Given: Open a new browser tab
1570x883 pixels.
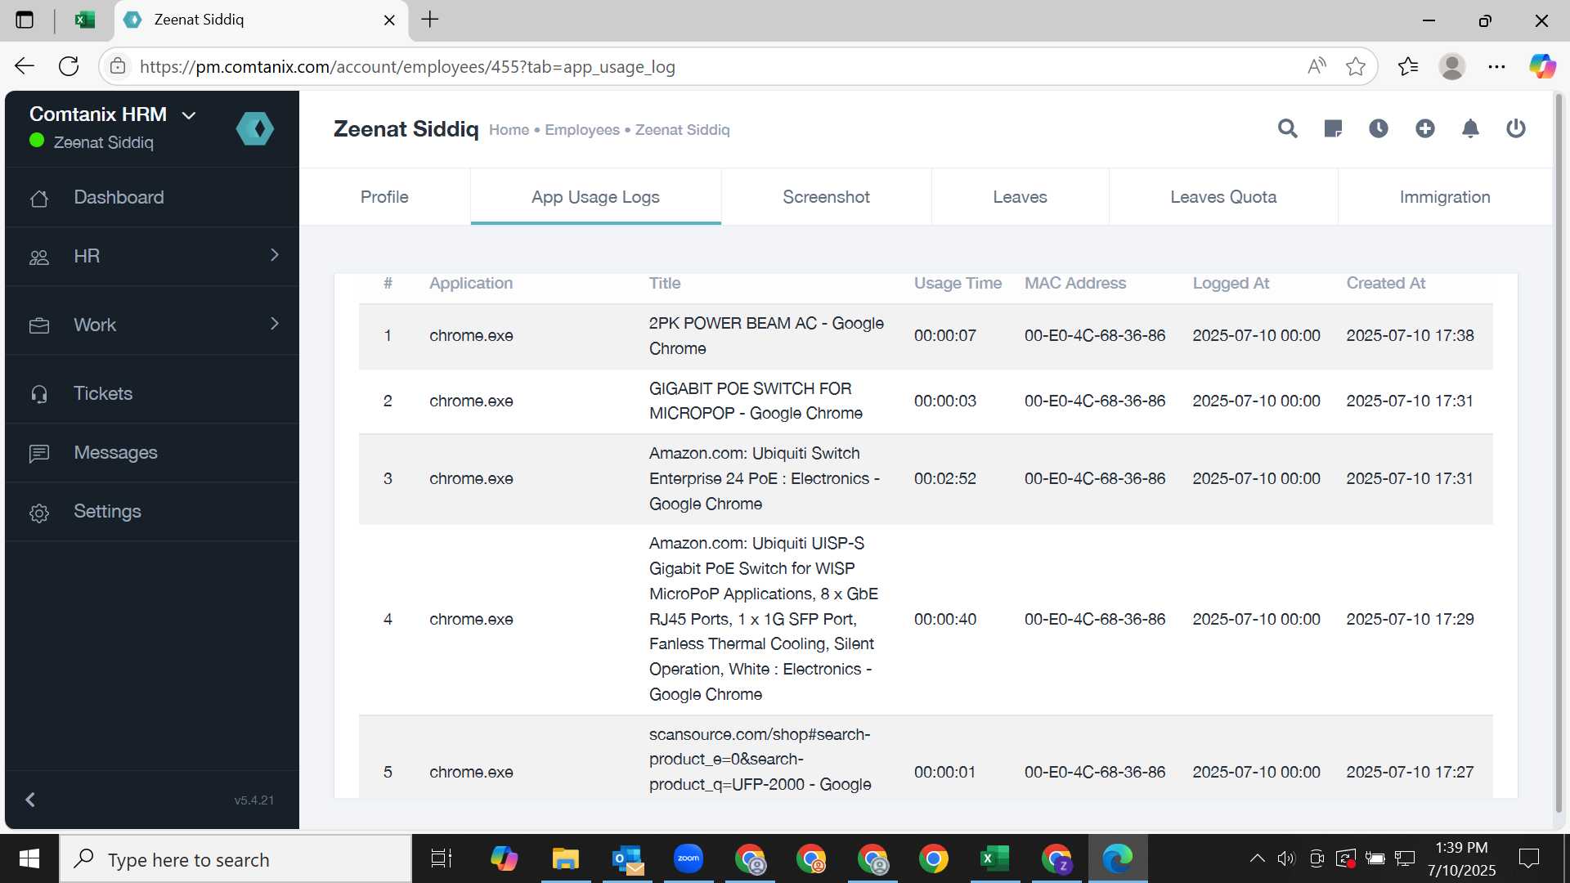Looking at the screenshot, I should 430,20.
